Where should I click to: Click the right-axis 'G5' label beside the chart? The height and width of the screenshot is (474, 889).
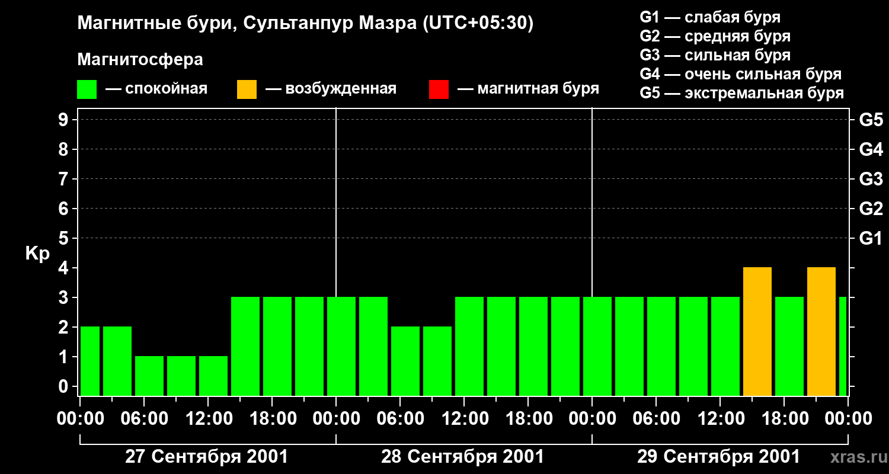click(871, 120)
